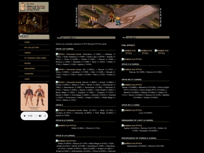This screenshot has height=153, width=204.
Task: Navigate to MAGAZINES section
Action: [x=29, y=68]
